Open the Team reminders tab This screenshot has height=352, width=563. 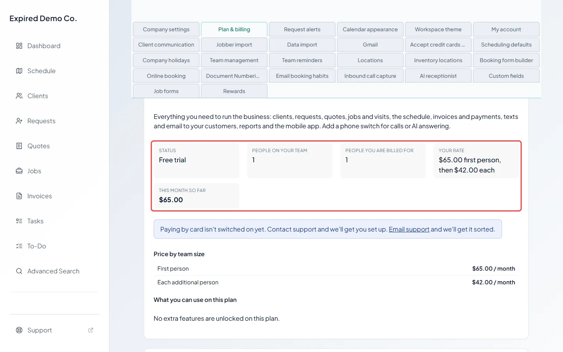302,60
